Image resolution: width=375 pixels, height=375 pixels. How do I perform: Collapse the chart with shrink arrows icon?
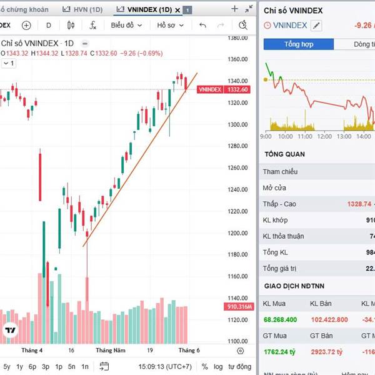click(x=249, y=9)
